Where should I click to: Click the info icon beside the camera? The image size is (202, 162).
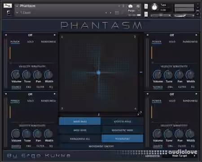point(138,6)
